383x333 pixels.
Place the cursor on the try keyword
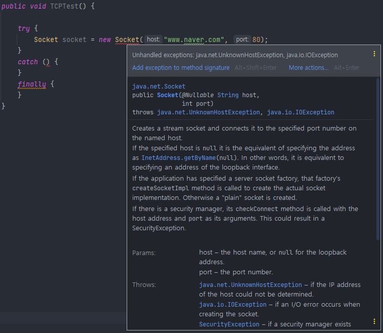24,28
